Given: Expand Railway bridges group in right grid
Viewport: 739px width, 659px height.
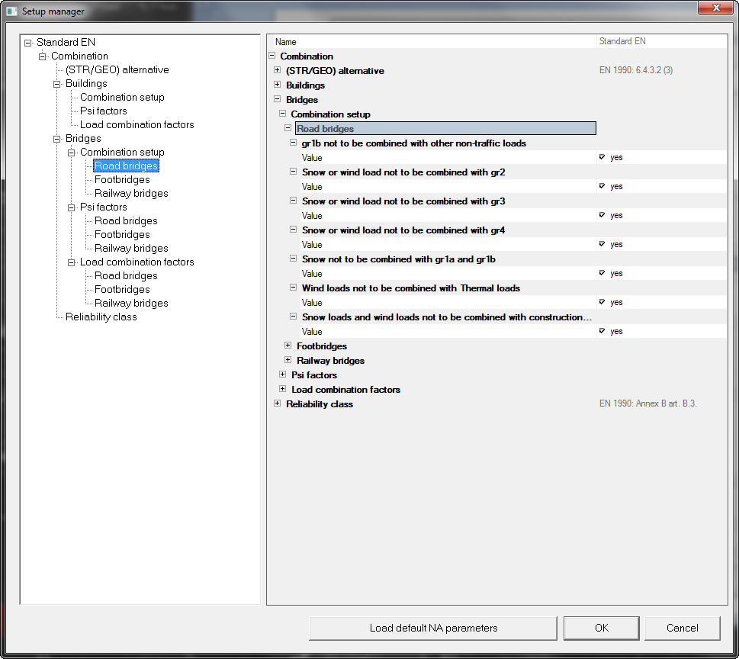Looking at the screenshot, I should point(288,360).
